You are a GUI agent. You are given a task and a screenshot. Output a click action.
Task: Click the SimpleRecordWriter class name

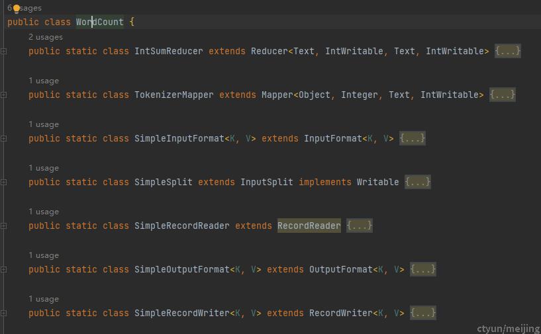pyautogui.click(x=182, y=313)
